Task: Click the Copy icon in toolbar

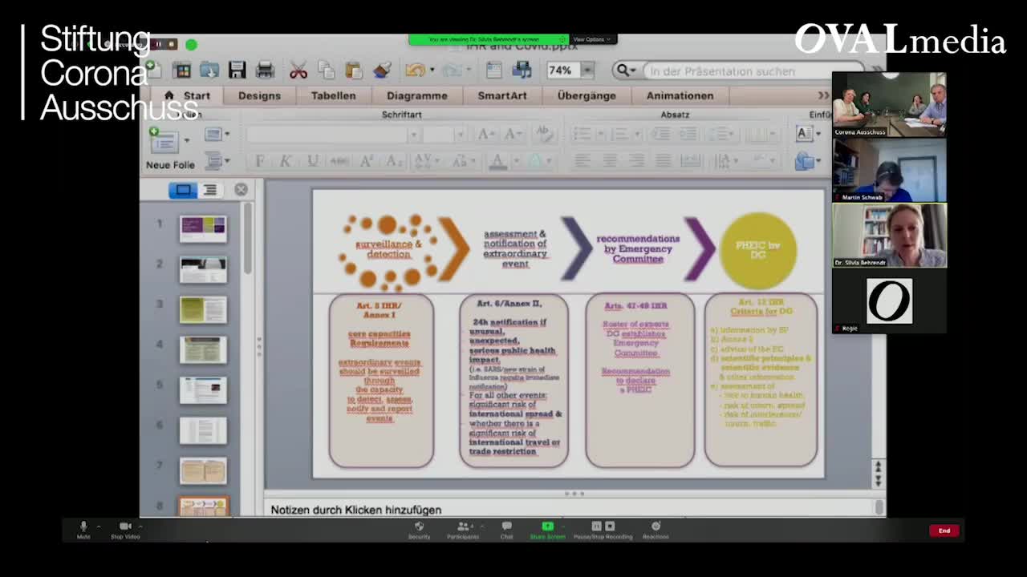Action: coord(326,71)
